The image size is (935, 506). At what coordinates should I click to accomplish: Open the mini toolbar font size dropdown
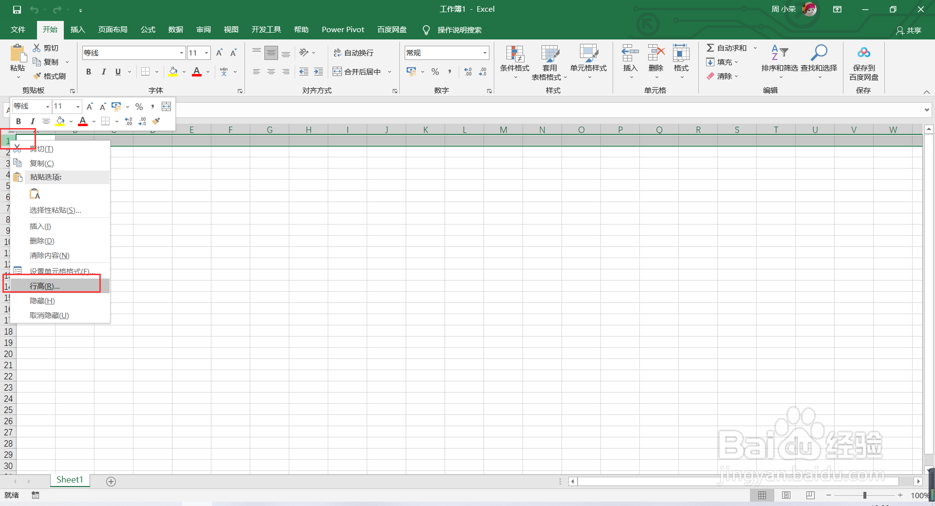coord(77,107)
